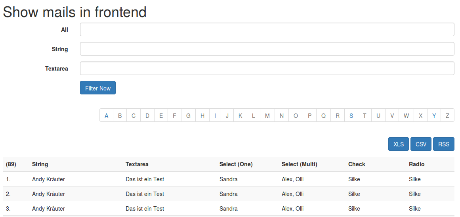
Task: Click the Filter Now button
Action: pyautogui.click(x=97, y=88)
